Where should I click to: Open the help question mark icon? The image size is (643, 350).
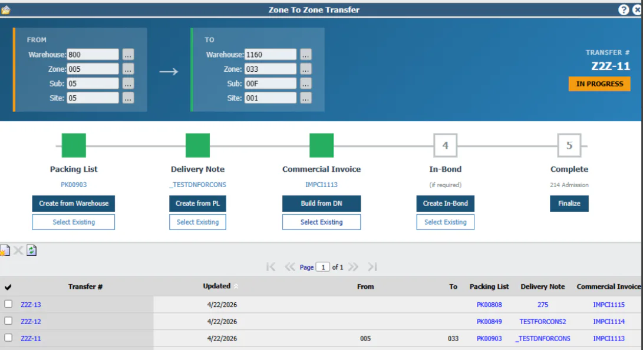tap(624, 10)
